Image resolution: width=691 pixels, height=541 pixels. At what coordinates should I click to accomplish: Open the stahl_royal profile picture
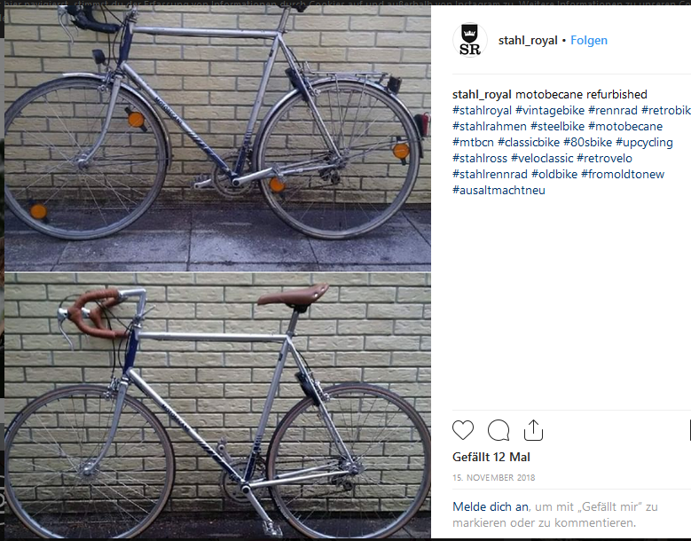click(x=470, y=40)
